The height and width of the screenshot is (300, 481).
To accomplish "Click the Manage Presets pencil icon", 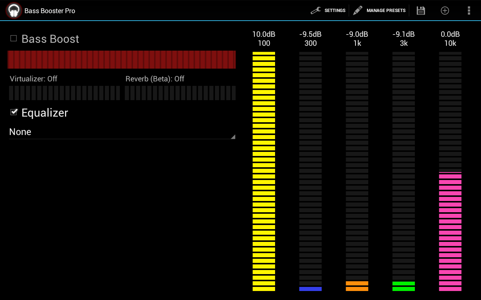I will click(x=358, y=10).
